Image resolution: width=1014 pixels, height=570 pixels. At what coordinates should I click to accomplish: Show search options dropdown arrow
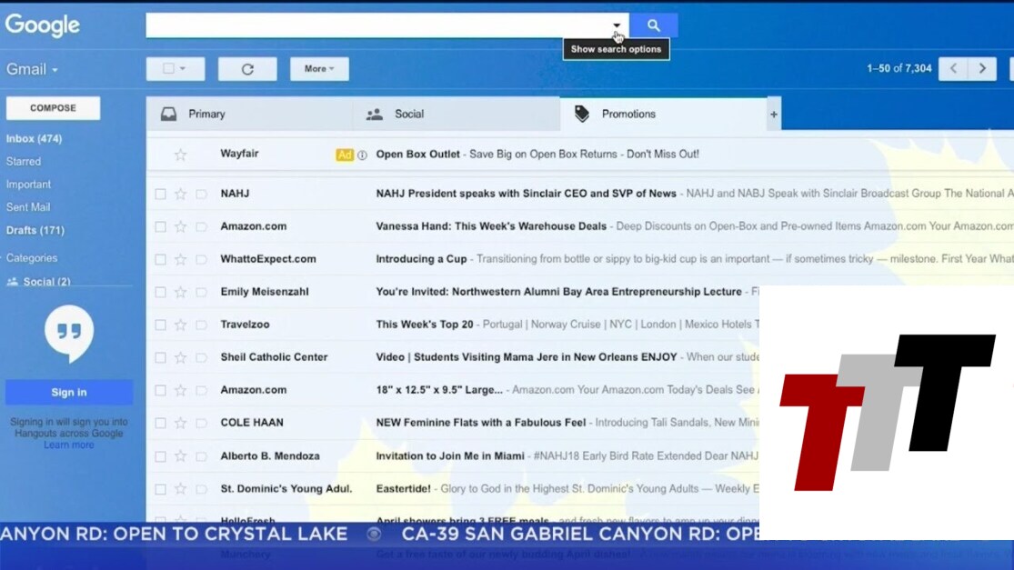click(x=617, y=25)
